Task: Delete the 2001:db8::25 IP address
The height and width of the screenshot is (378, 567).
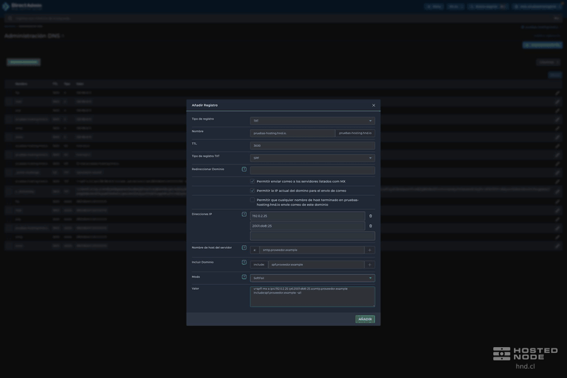Action: point(370,226)
